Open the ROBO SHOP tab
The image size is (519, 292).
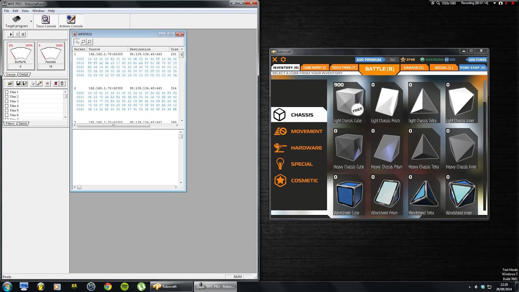(472, 68)
